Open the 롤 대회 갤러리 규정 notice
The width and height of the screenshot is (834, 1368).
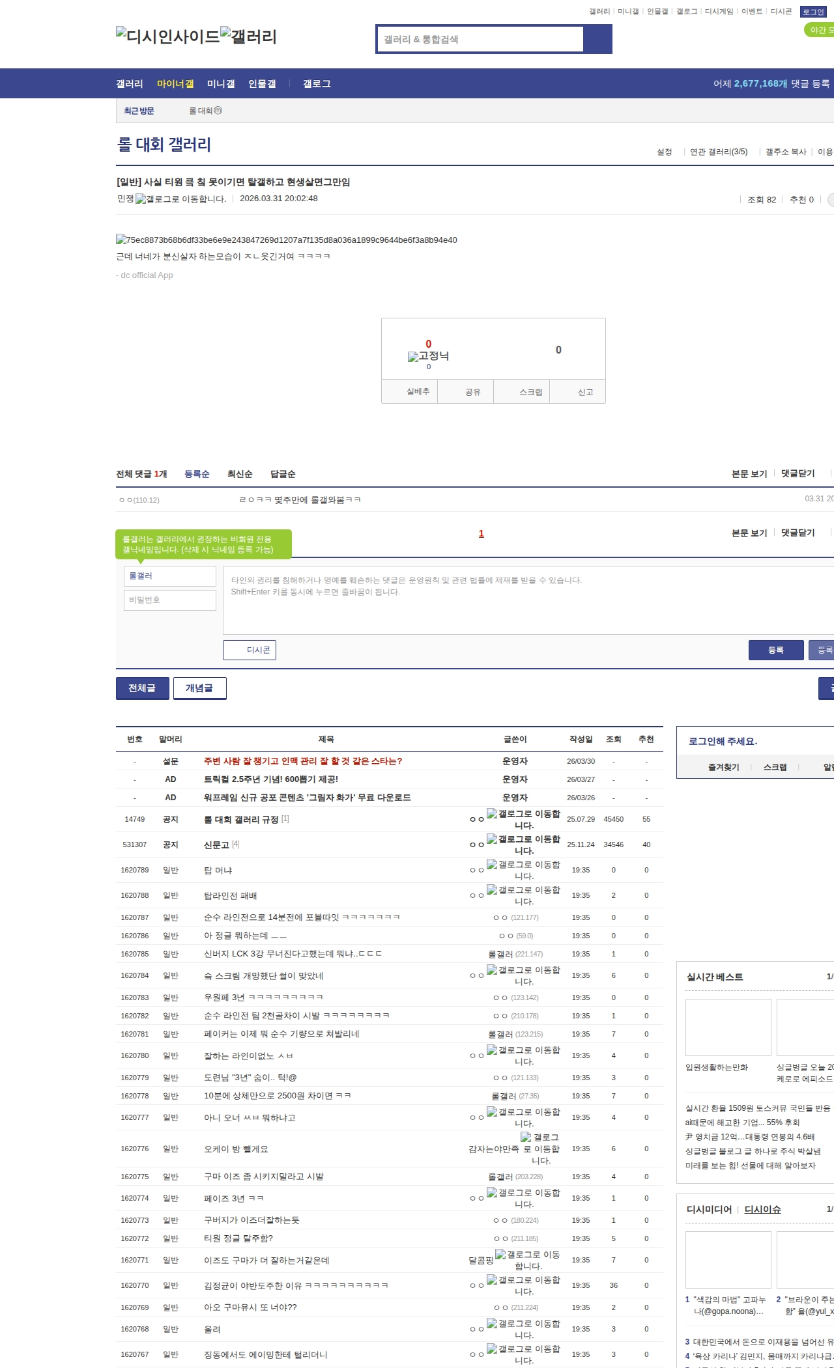[x=241, y=820]
